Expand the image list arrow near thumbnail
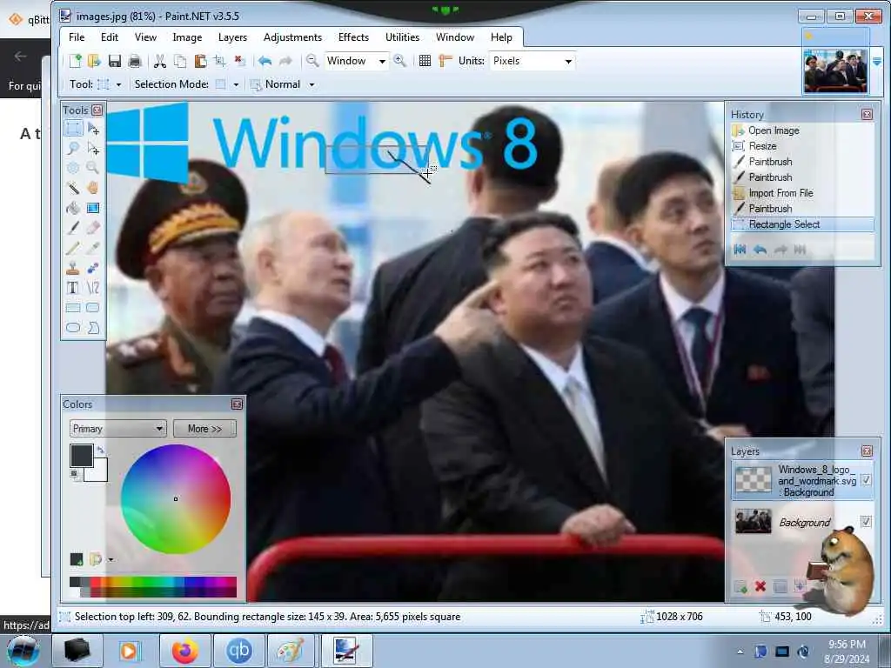 tap(877, 62)
